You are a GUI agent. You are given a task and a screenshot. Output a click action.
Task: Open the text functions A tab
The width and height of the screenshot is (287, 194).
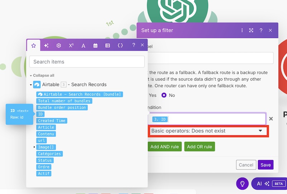click(83, 45)
